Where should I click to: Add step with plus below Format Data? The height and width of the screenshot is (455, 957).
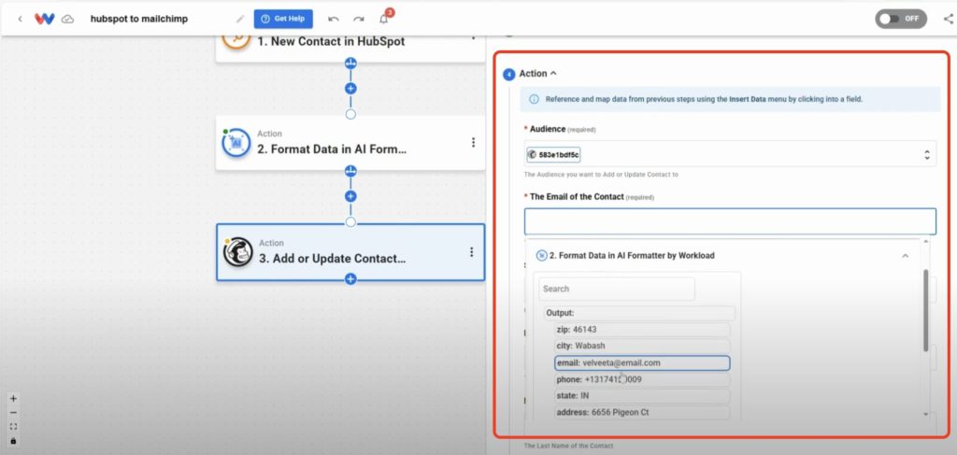pyautogui.click(x=350, y=196)
